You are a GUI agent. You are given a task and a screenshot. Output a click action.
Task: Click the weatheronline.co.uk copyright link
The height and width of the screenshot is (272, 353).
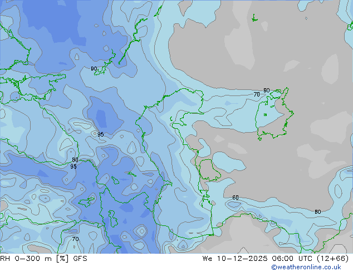pos(306,267)
